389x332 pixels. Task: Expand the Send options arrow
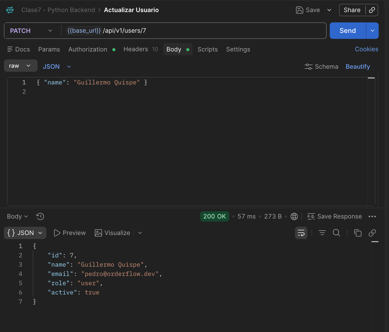point(373,31)
